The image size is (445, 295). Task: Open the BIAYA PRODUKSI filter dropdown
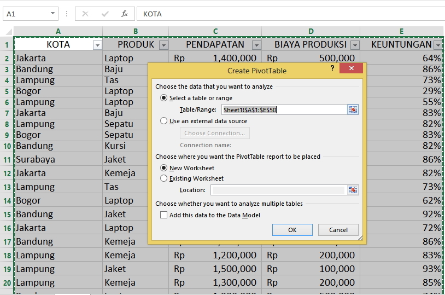tap(355, 45)
